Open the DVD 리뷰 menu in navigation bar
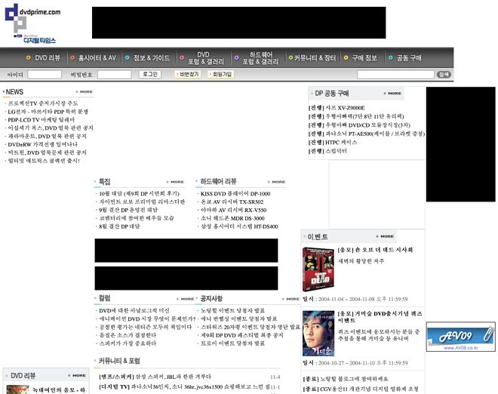The image size is (498, 394). click(x=48, y=58)
